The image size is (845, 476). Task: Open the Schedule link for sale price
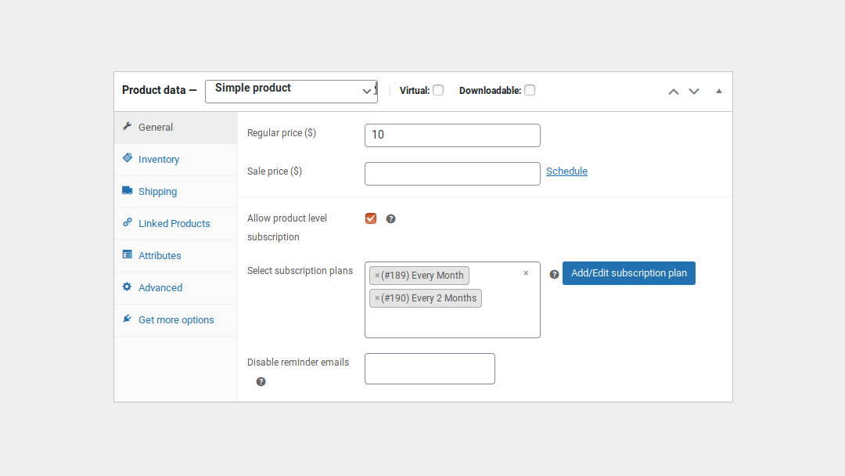pyautogui.click(x=566, y=171)
